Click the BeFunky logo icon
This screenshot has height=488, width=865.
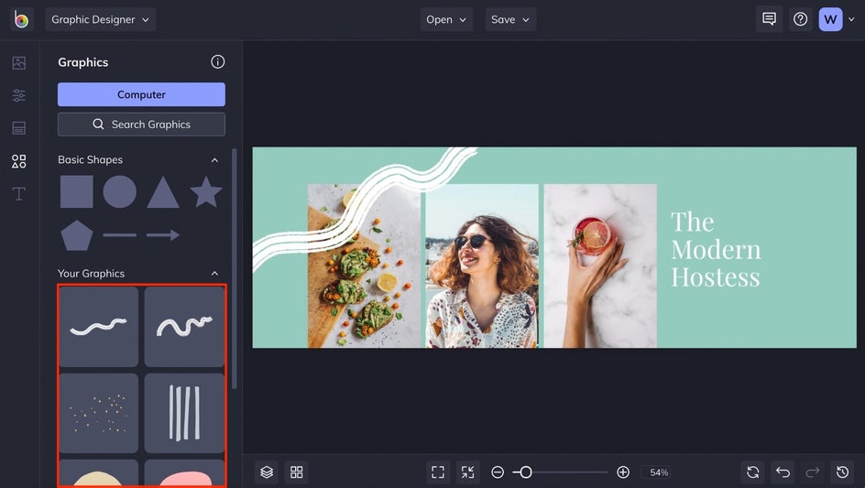(21, 20)
